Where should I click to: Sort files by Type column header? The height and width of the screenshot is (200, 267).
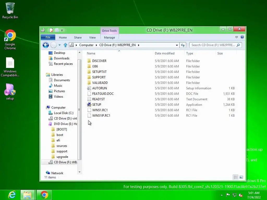click(x=190, y=53)
